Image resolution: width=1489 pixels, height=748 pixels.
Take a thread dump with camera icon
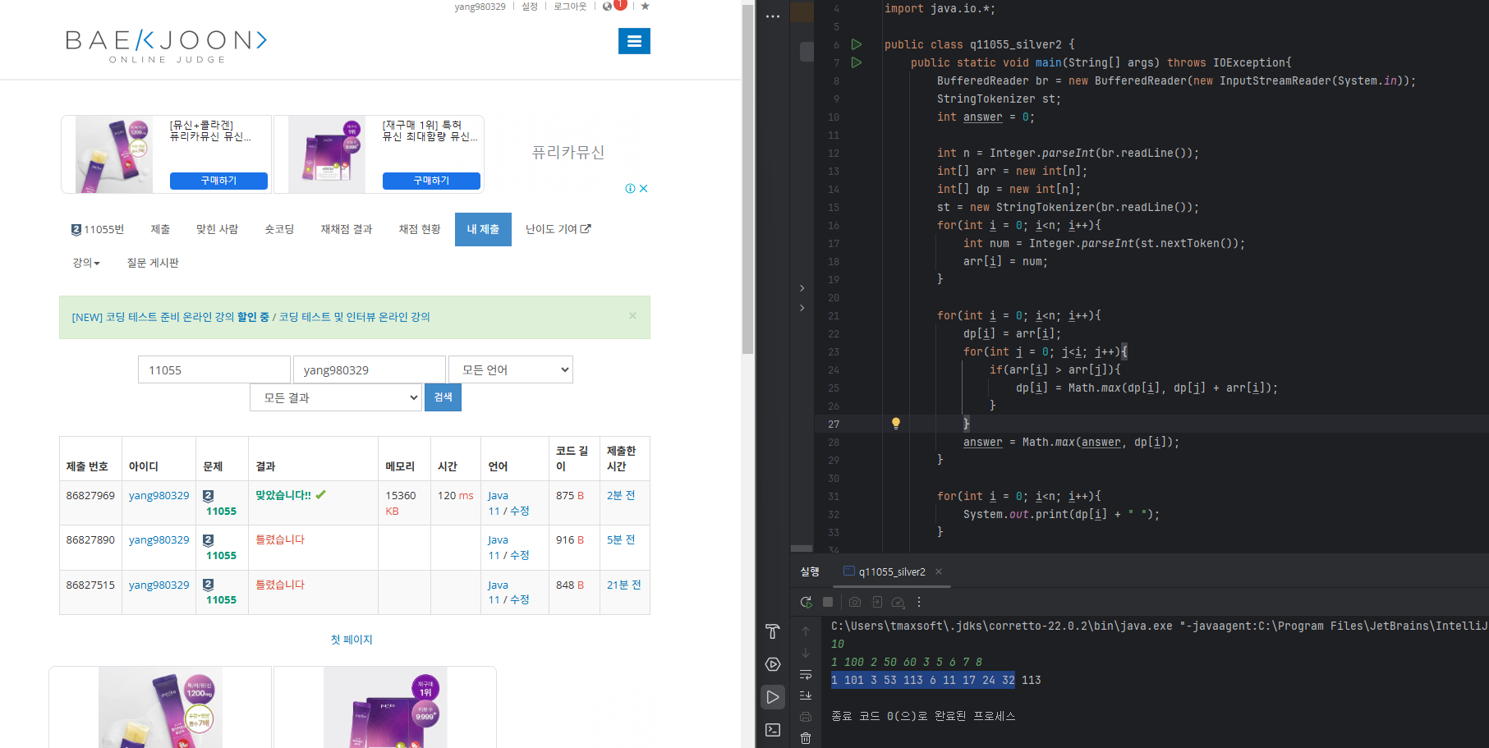coord(855,602)
